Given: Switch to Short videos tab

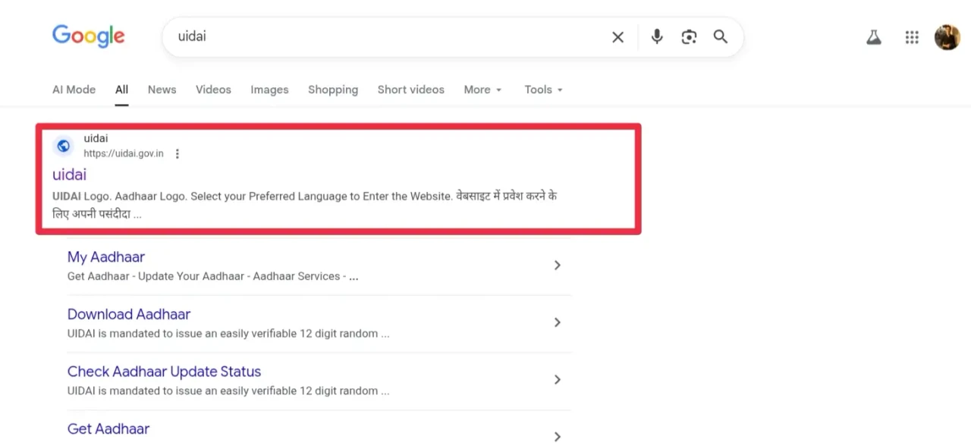Looking at the screenshot, I should pos(411,90).
